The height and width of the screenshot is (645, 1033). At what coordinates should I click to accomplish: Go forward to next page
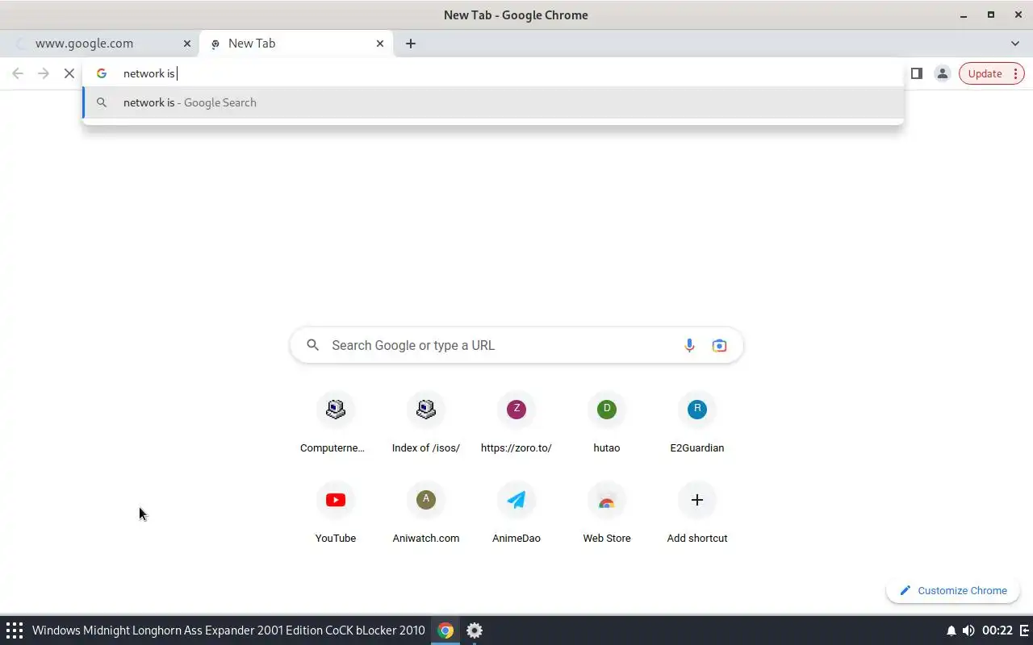coord(44,73)
